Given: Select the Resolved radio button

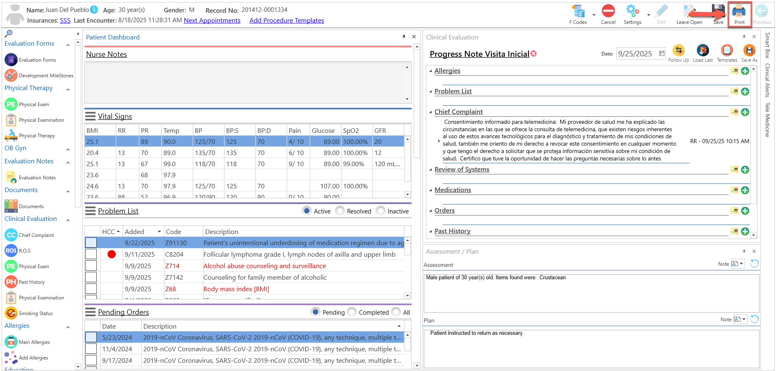Looking at the screenshot, I should coord(340,211).
